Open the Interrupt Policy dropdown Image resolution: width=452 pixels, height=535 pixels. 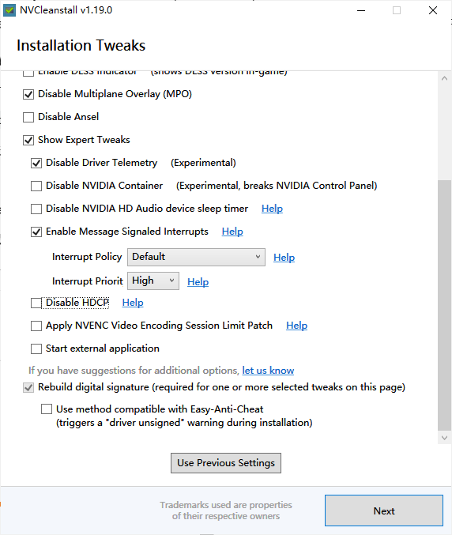[196, 258]
